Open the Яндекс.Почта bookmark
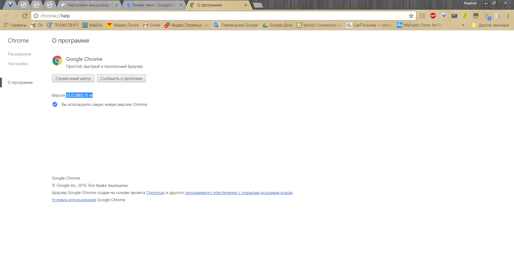 [123, 25]
